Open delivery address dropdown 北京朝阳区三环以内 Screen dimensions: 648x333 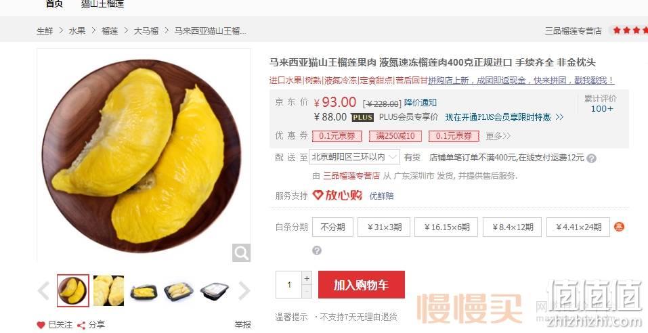(354, 157)
